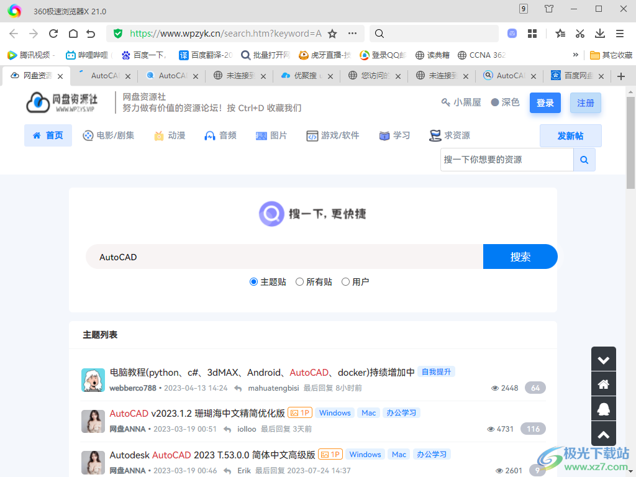
Task: Open the 电影/剧集 category
Action: click(x=108, y=135)
